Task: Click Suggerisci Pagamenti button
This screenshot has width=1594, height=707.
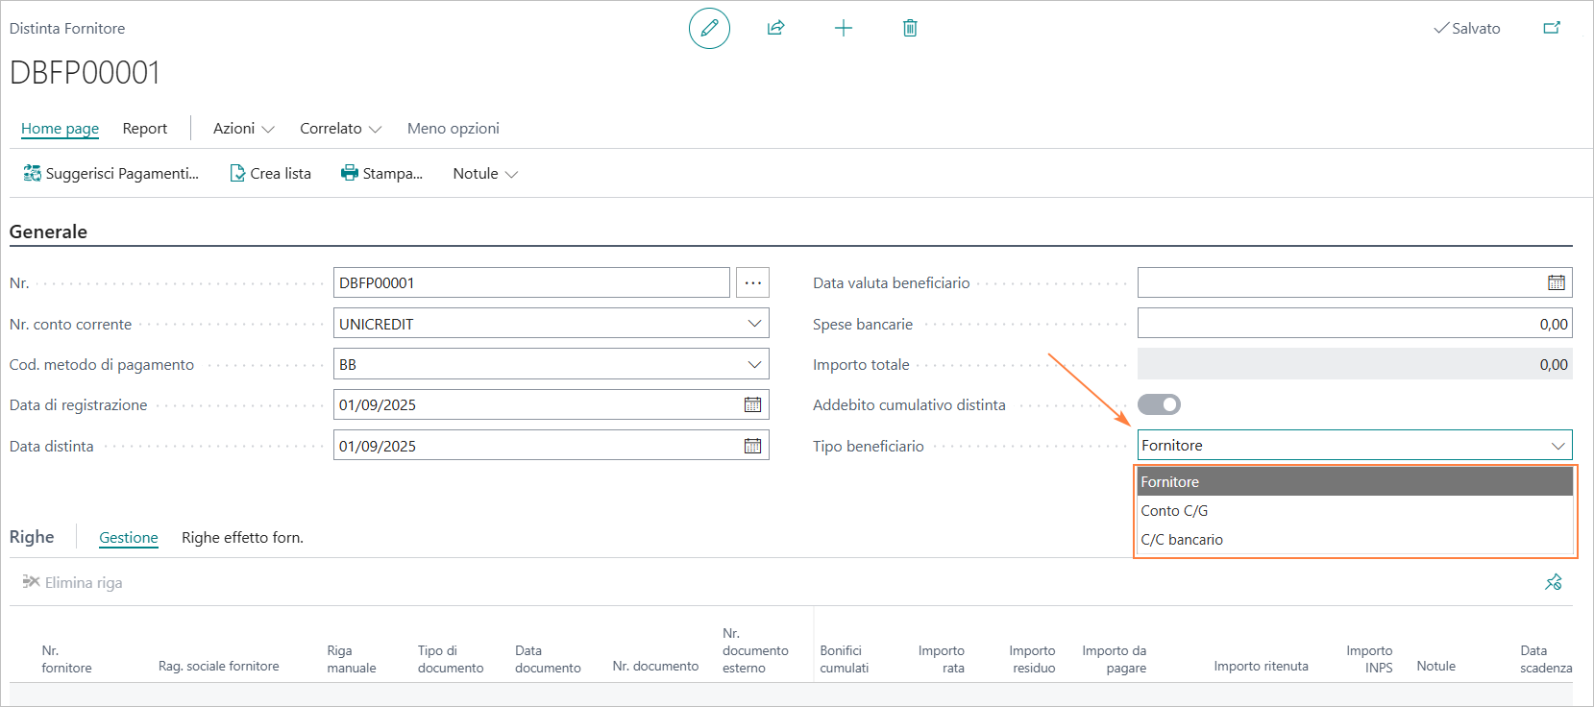Action: 110,174
